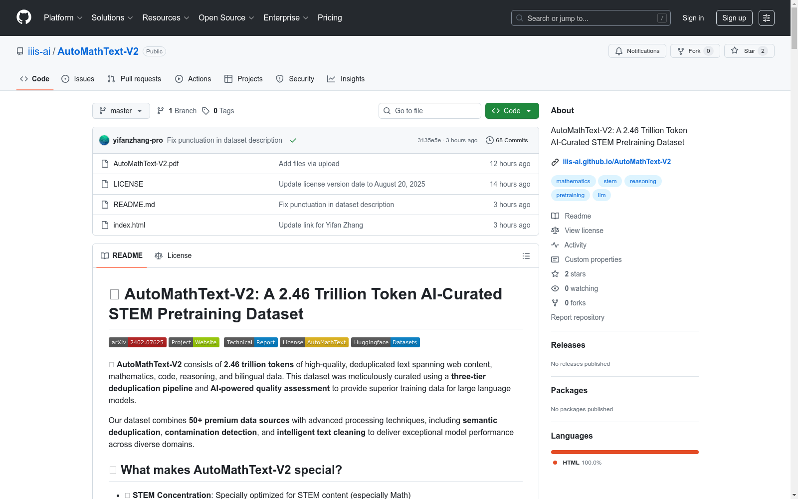Click the Custom properties note icon
Viewport: 798px width, 499px height.
(555, 259)
